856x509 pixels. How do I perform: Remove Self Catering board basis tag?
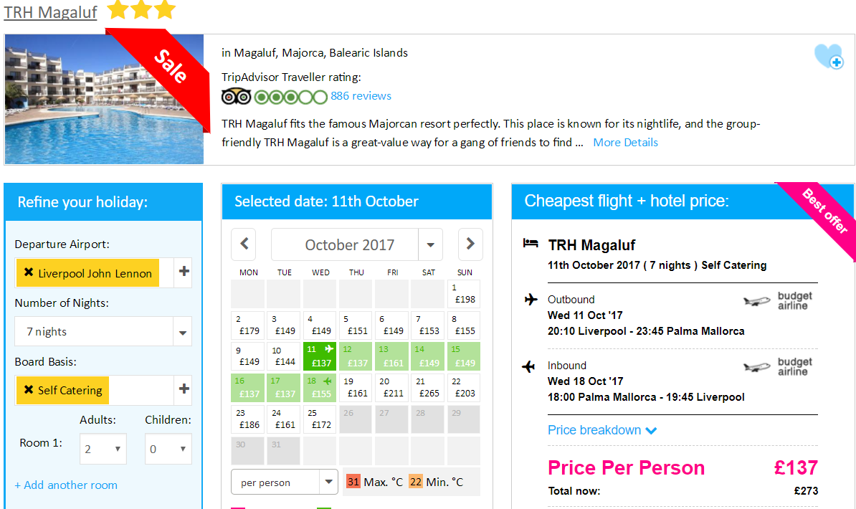tap(29, 389)
